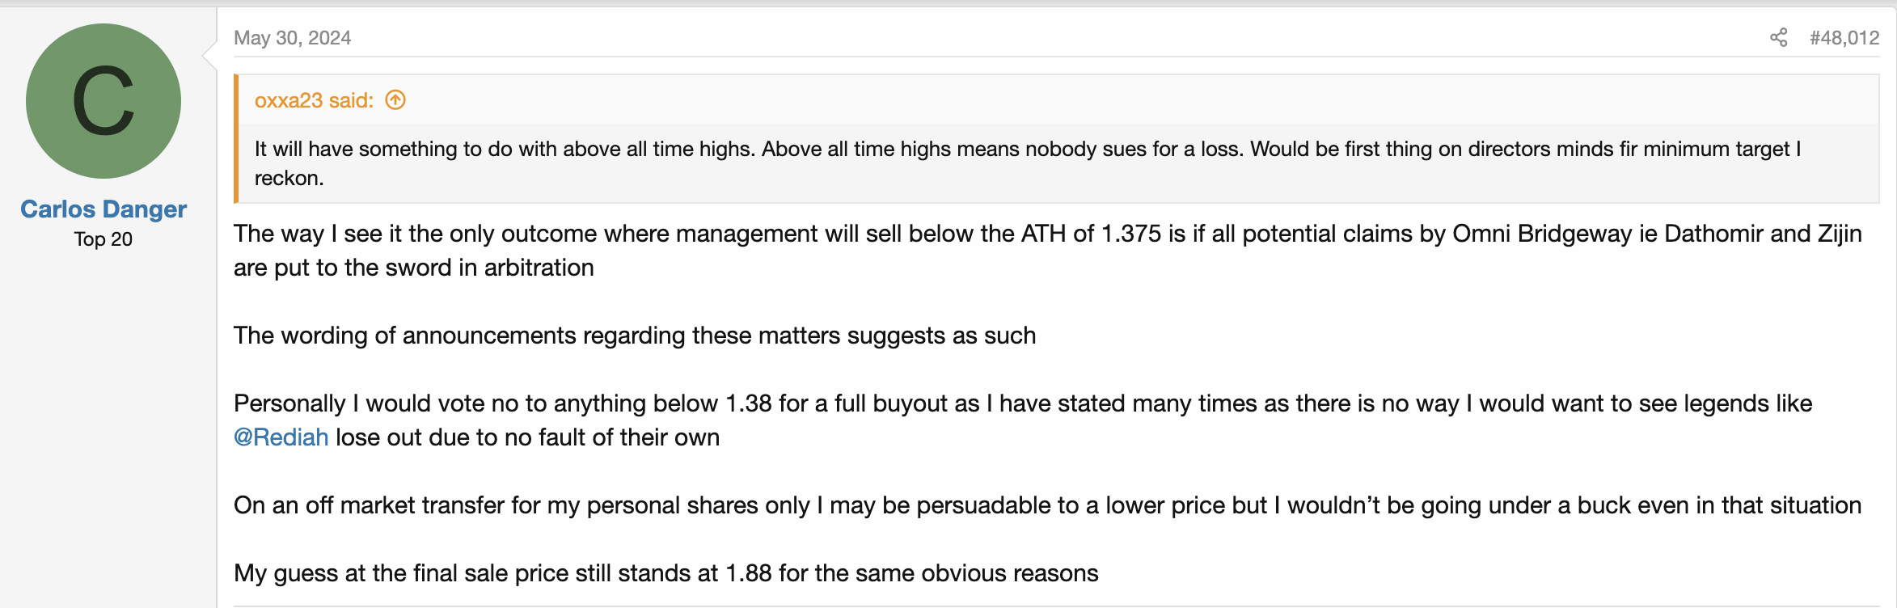Click the word "reckon." in the quote
Screen dimensions: 1897x608
(x=289, y=179)
